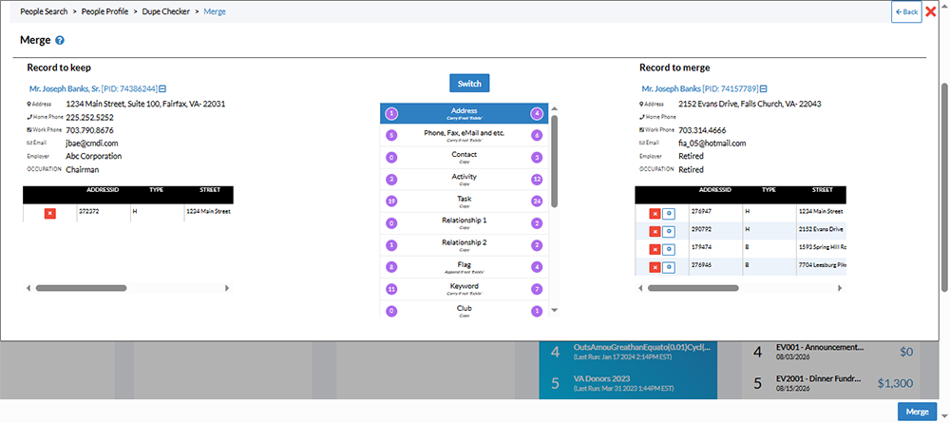Click email fia_05@hotmail.com
This screenshot has width=950, height=423.
712,144
